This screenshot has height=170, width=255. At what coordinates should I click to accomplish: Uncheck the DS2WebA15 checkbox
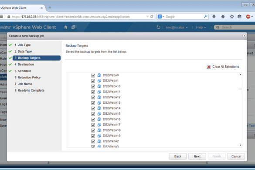93,114
